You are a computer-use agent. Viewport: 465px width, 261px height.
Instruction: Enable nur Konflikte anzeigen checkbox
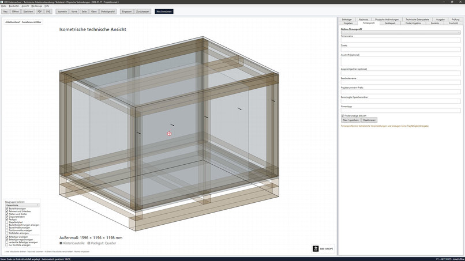coord(7,245)
